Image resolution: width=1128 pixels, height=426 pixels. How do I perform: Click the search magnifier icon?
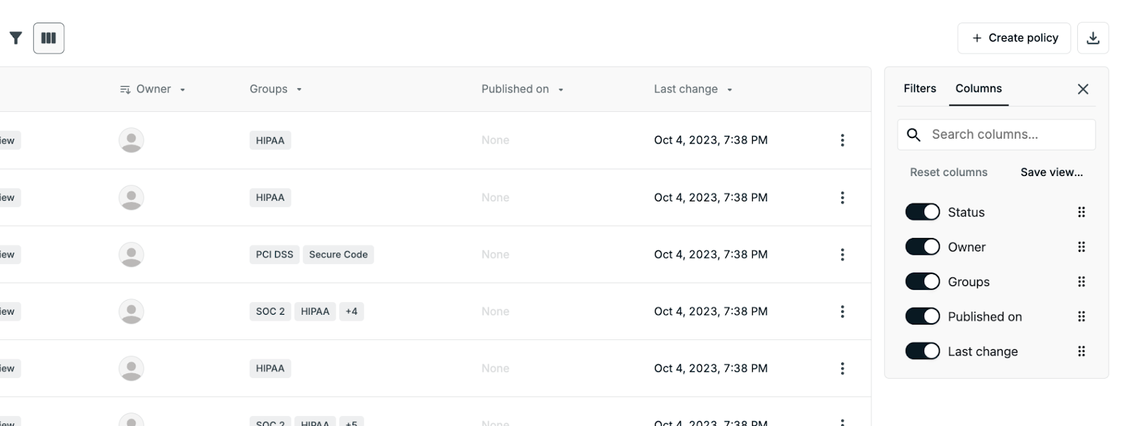point(914,134)
